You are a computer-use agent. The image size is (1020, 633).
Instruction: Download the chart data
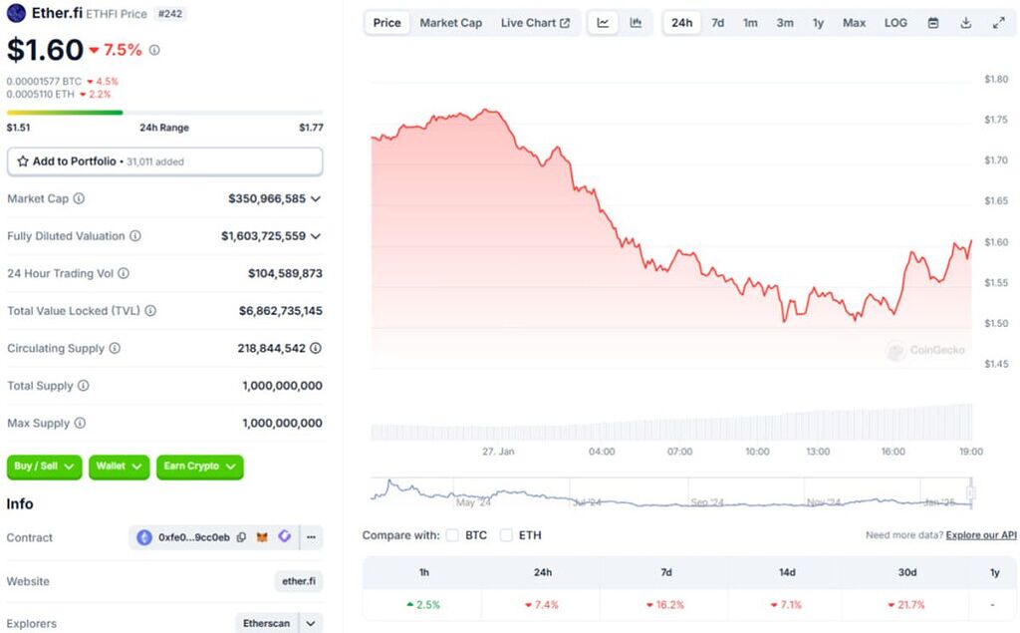pos(965,23)
